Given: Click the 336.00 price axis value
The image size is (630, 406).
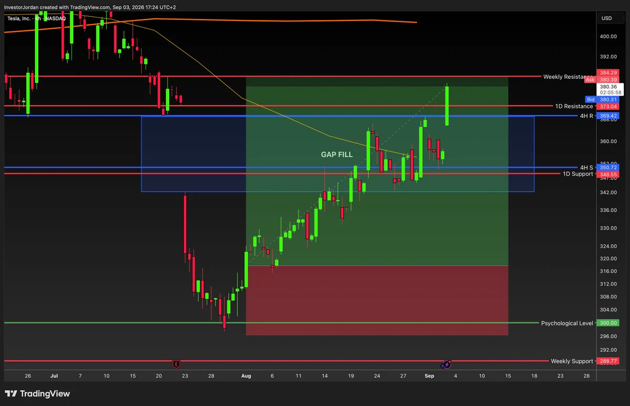Looking at the screenshot, I should click(609, 210).
